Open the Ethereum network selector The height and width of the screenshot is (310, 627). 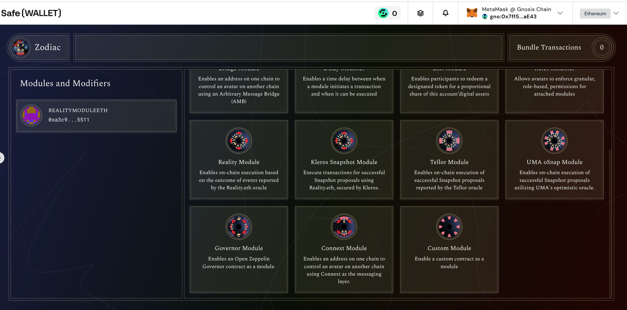(x=595, y=13)
